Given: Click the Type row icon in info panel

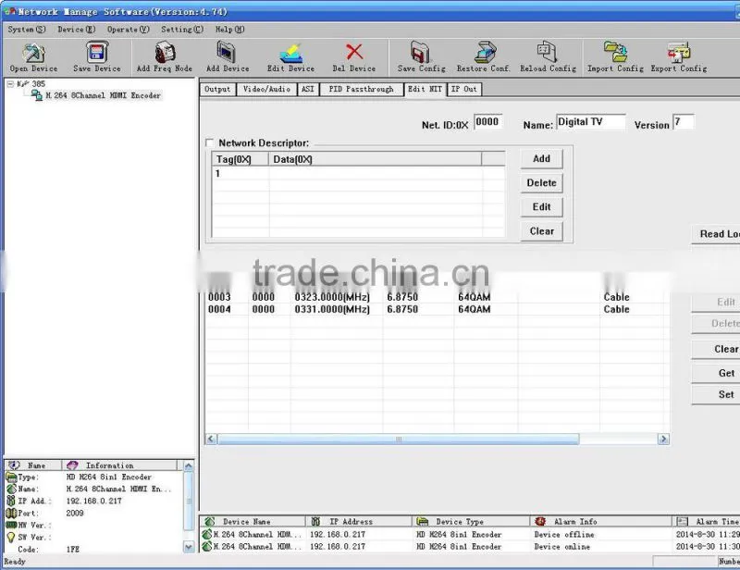Looking at the screenshot, I should pyautogui.click(x=11, y=477).
